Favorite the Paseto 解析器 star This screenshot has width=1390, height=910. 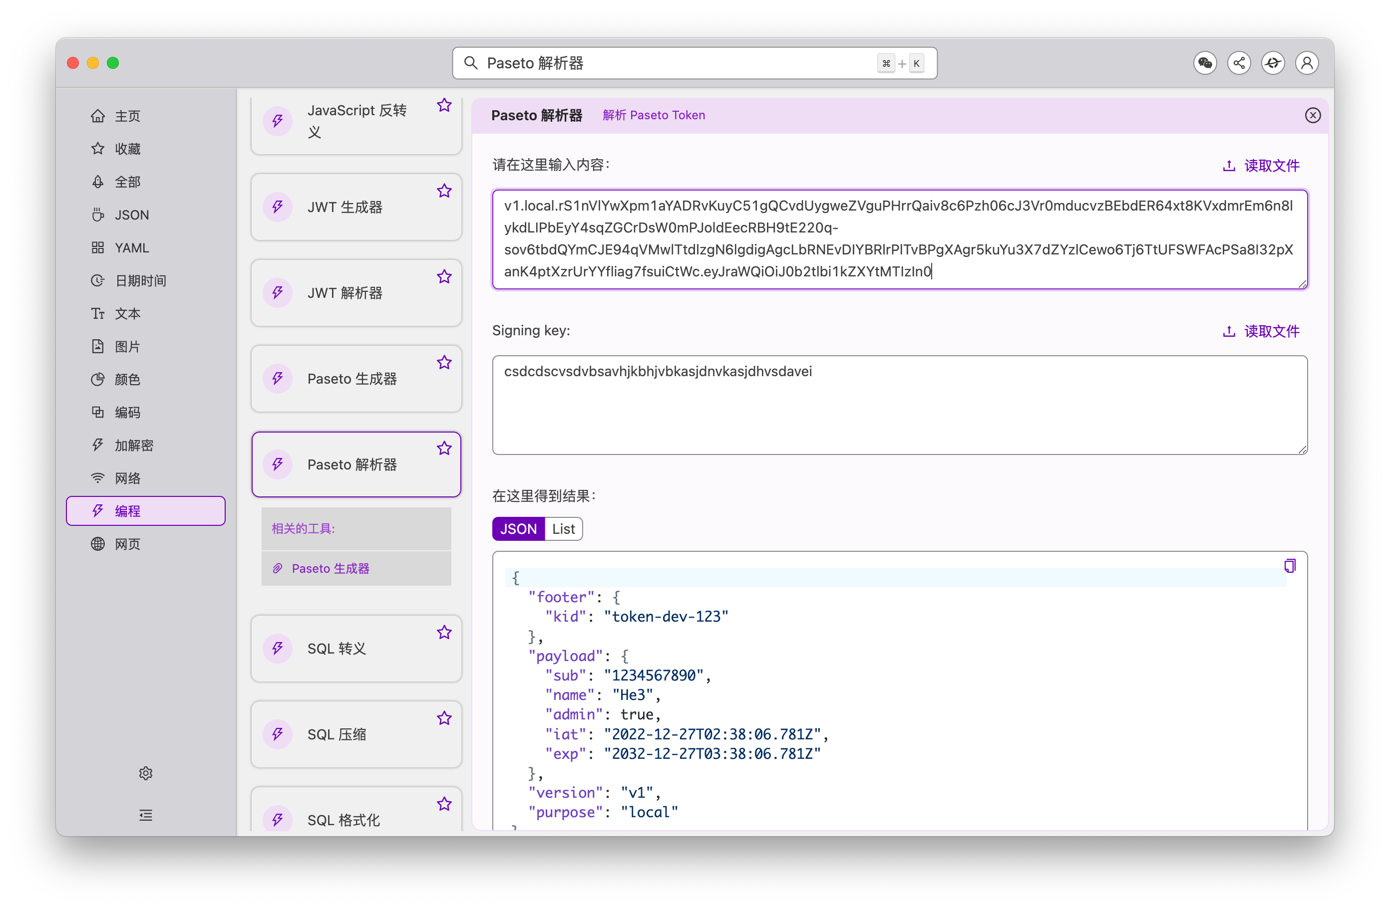pos(444,449)
